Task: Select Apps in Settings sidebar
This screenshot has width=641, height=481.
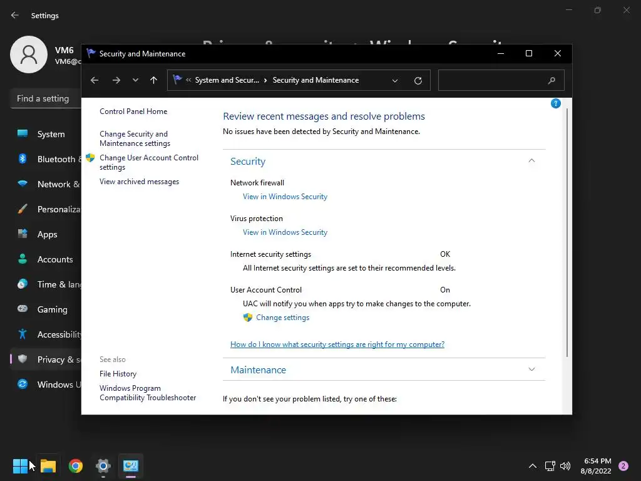Action: (x=46, y=234)
